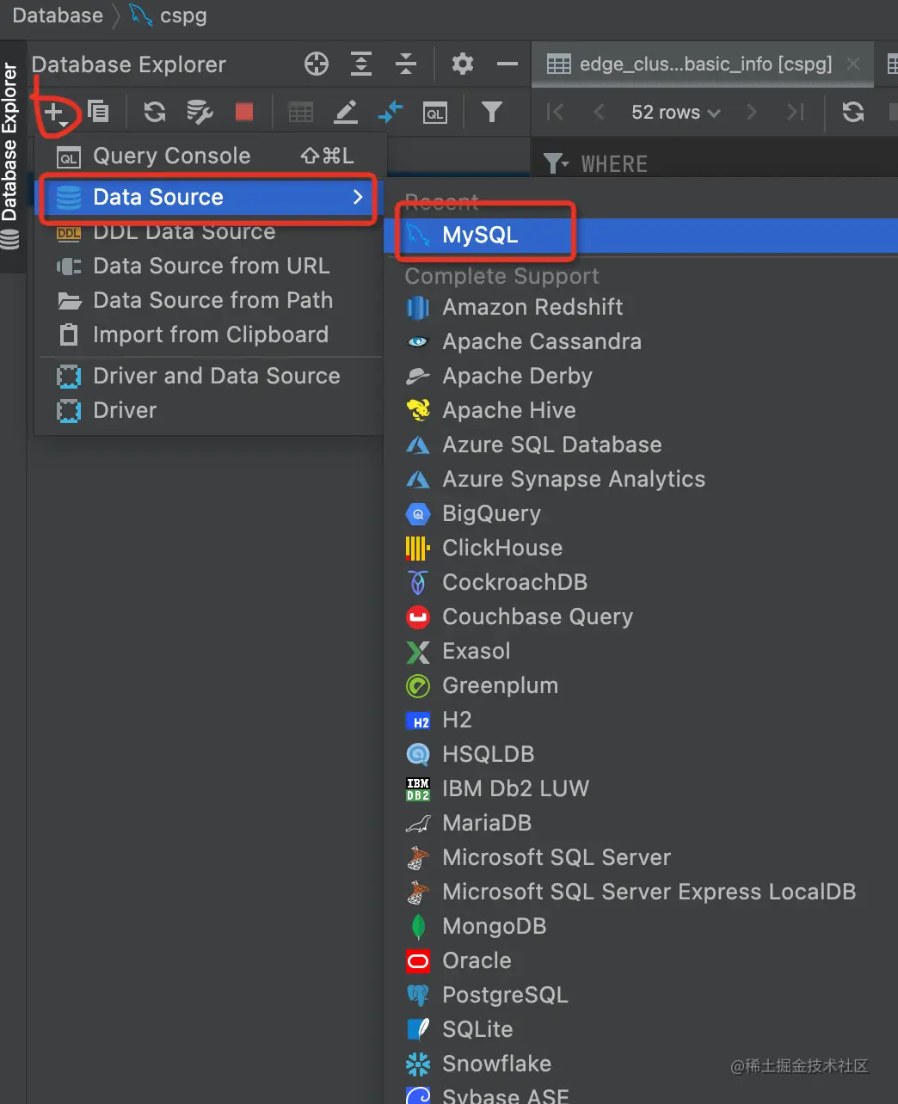Select Query Console menu item

click(208, 156)
